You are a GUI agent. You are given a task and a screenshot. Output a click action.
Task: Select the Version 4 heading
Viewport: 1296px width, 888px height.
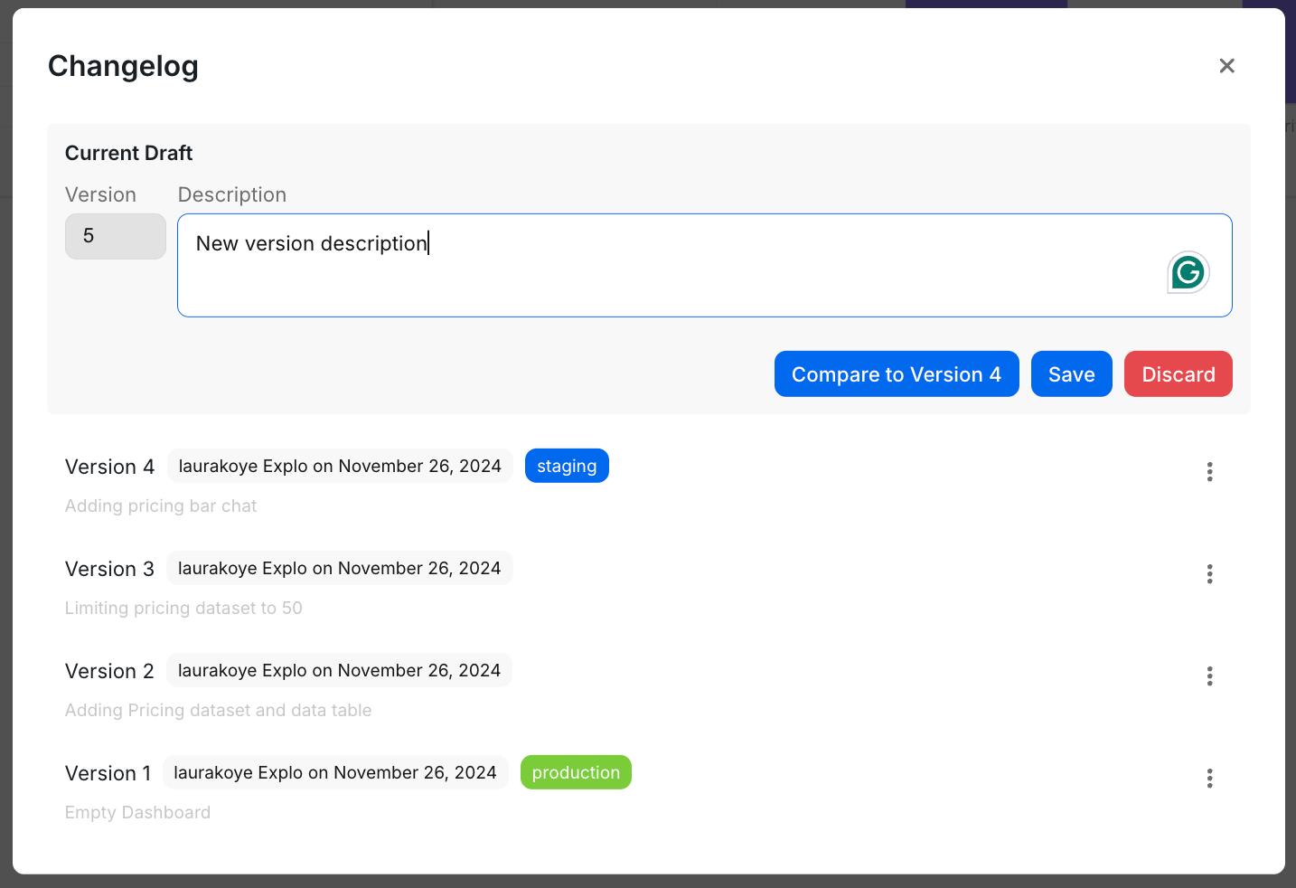(110, 468)
